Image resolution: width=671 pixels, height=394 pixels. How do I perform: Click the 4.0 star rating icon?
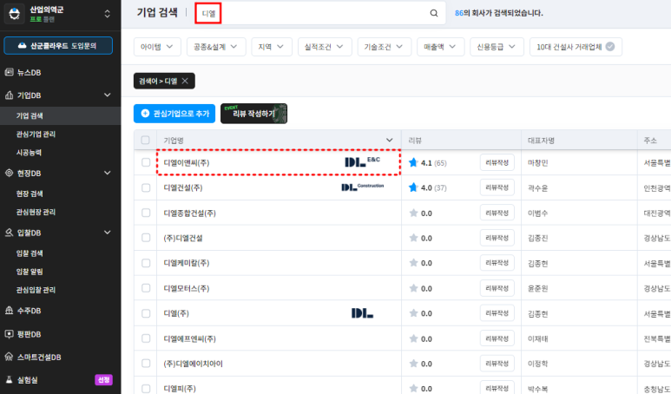[413, 187]
